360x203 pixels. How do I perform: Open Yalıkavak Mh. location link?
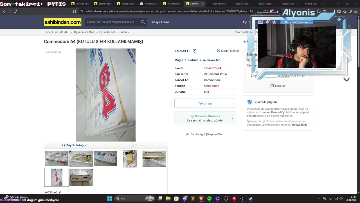[212, 60]
